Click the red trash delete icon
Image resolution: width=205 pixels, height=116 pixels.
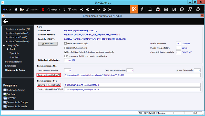tap(43, 9)
